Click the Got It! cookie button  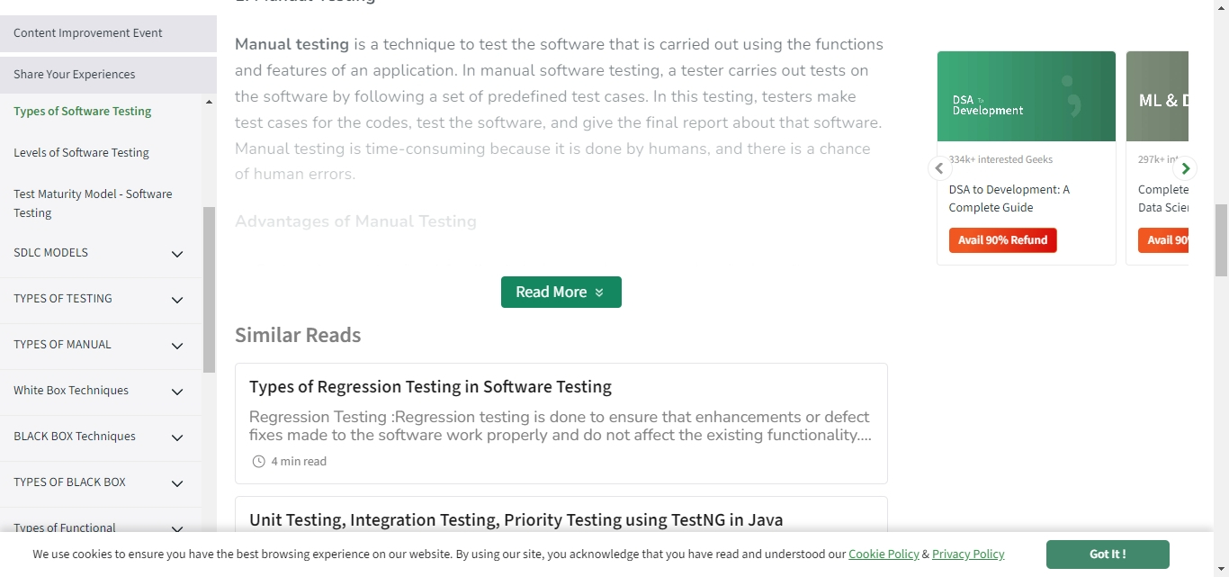(x=1108, y=554)
